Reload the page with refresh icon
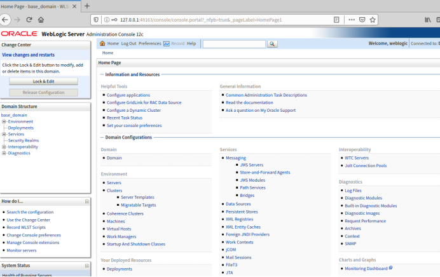The height and width of the screenshot is (277, 440). pos(29,20)
